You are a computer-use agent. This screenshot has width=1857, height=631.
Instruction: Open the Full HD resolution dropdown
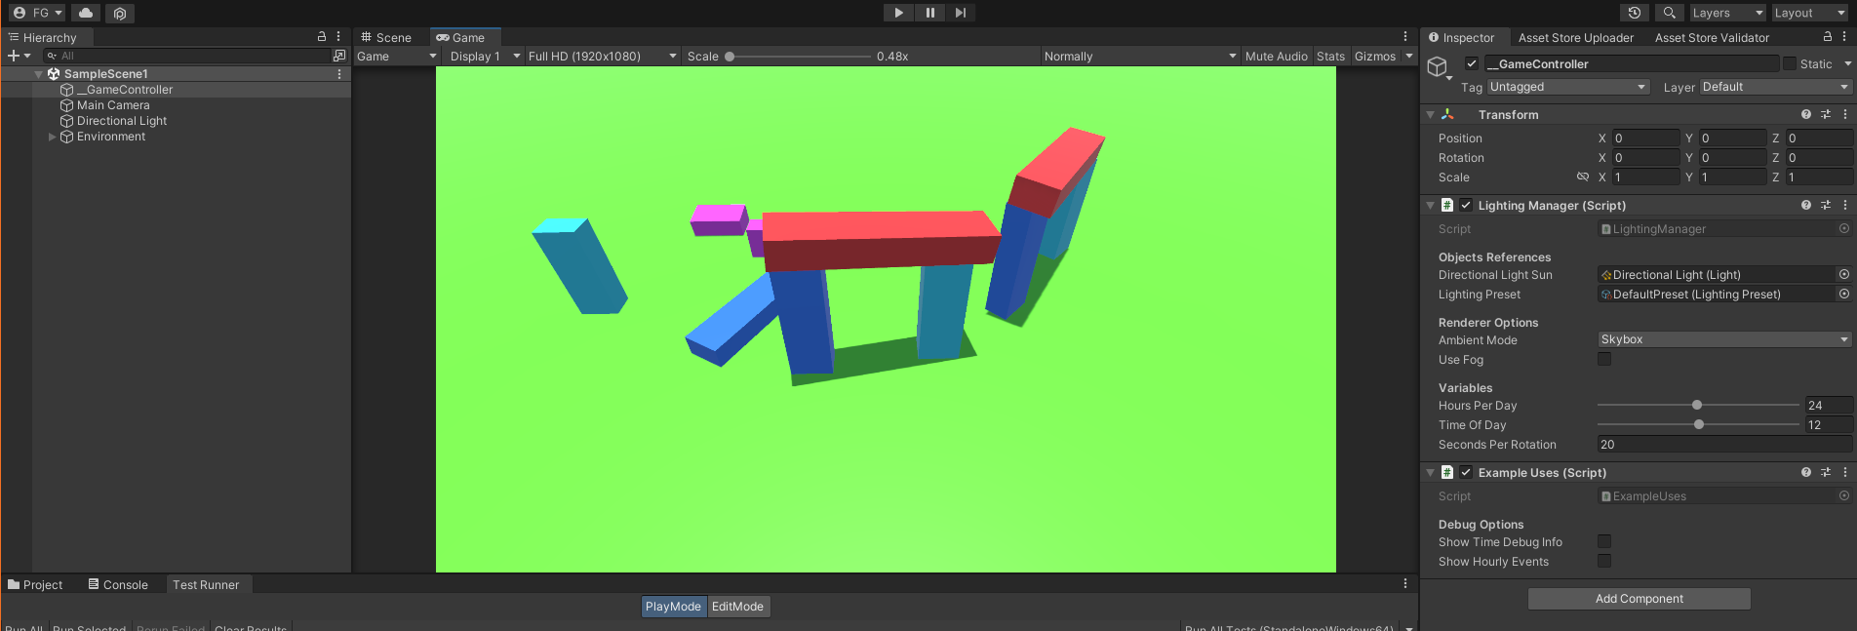pos(602,57)
